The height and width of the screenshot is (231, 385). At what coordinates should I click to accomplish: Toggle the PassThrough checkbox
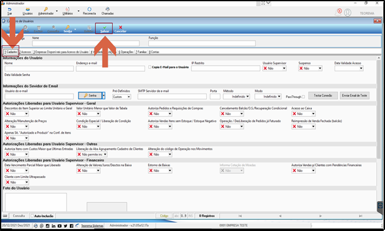[303, 97]
